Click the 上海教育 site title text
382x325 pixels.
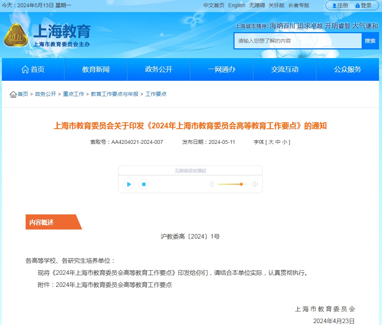coord(62,31)
